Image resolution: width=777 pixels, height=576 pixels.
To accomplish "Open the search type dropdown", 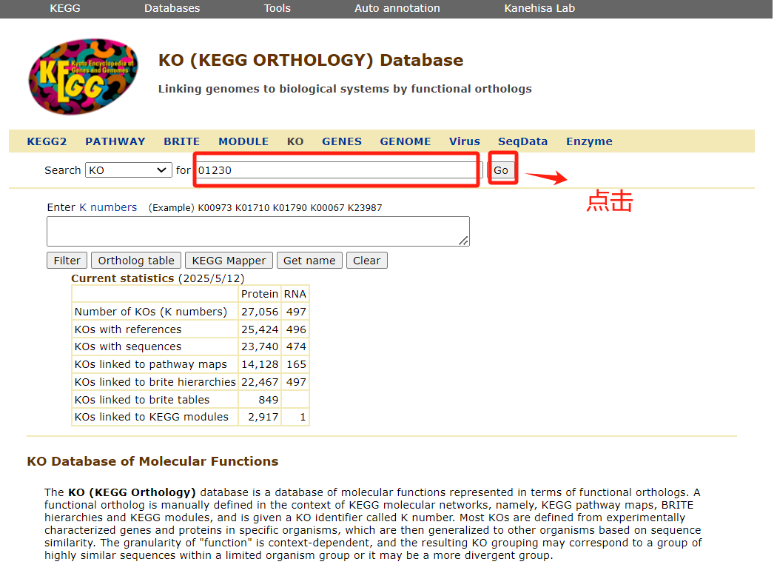I will [x=128, y=170].
